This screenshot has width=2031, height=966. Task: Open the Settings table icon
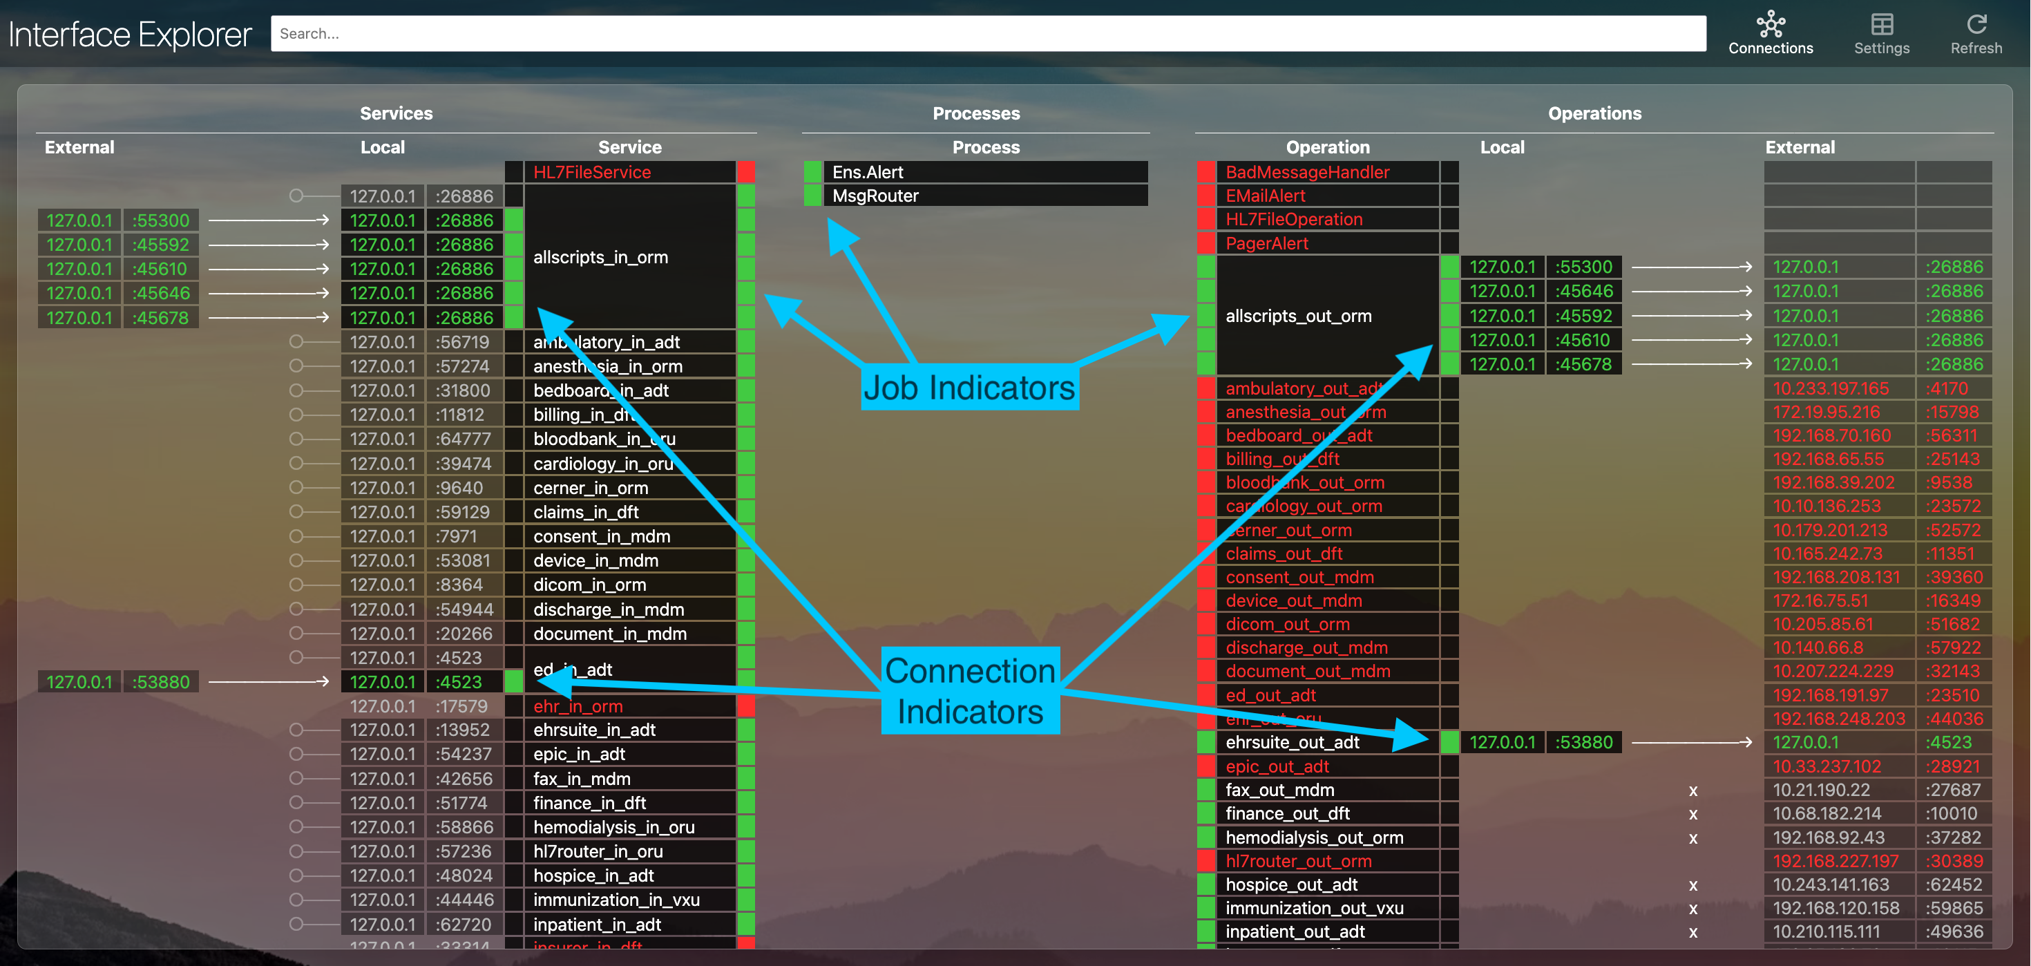tap(1881, 24)
